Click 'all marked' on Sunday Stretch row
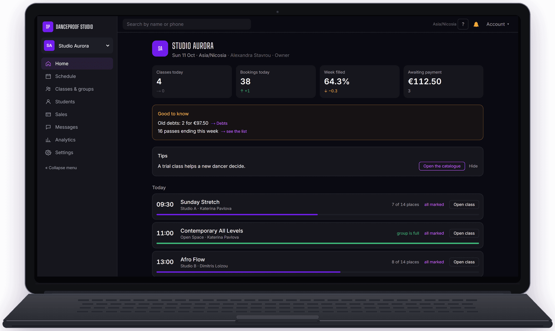555x331 pixels. click(x=434, y=205)
